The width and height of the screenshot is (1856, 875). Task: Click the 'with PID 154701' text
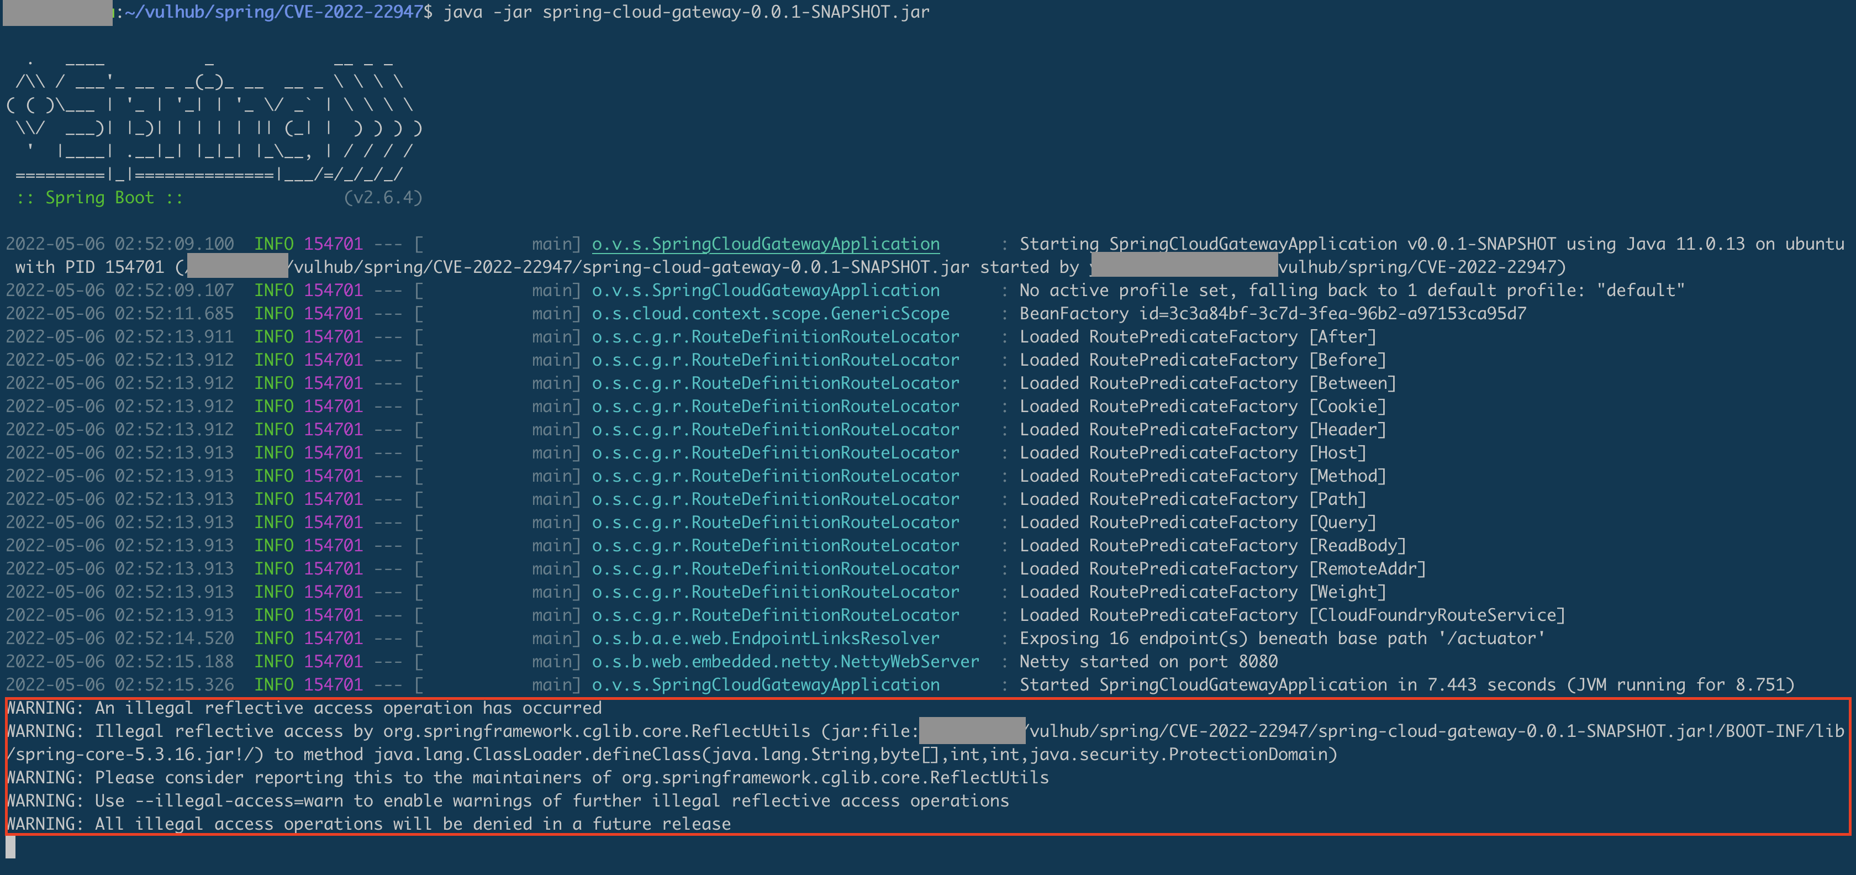pyautogui.click(x=89, y=267)
